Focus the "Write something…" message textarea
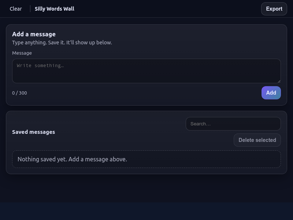This screenshot has height=220, width=293. 146,71
